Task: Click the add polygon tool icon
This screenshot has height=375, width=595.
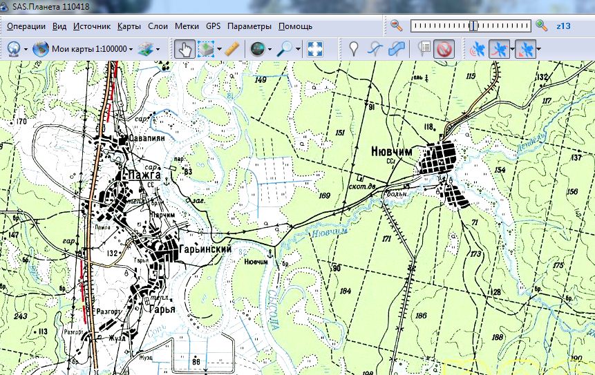Action: tap(396, 49)
